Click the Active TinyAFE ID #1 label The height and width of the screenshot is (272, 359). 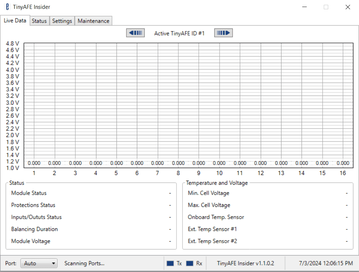coord(179,33)
